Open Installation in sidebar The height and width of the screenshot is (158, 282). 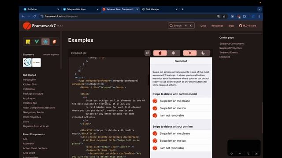[29, 89]
